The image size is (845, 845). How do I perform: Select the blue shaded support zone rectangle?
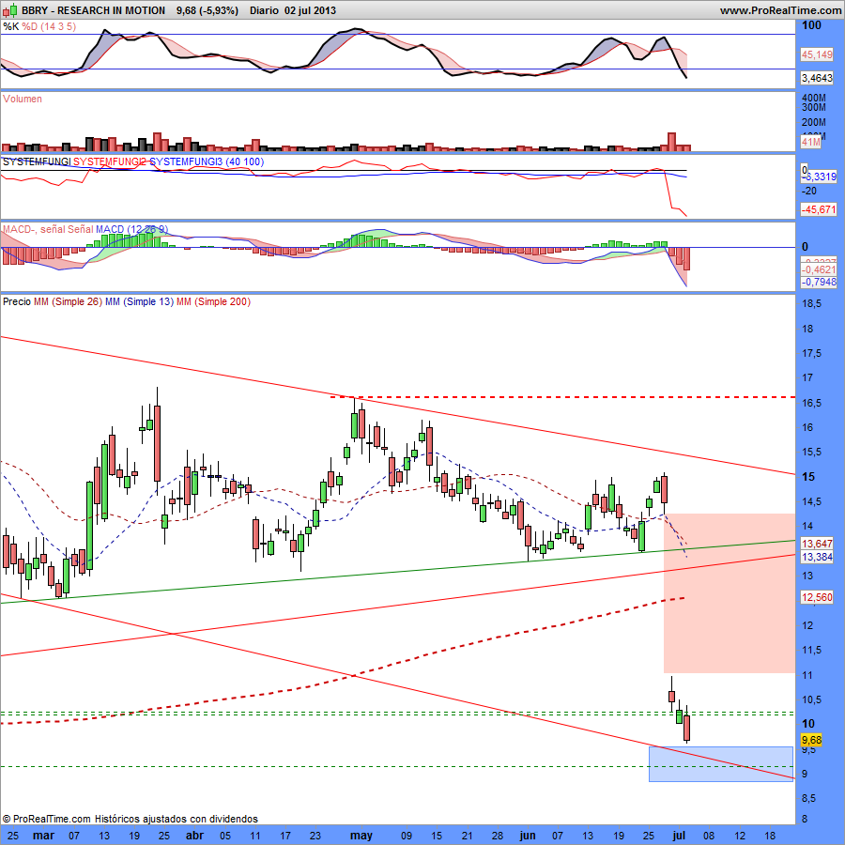721,764
